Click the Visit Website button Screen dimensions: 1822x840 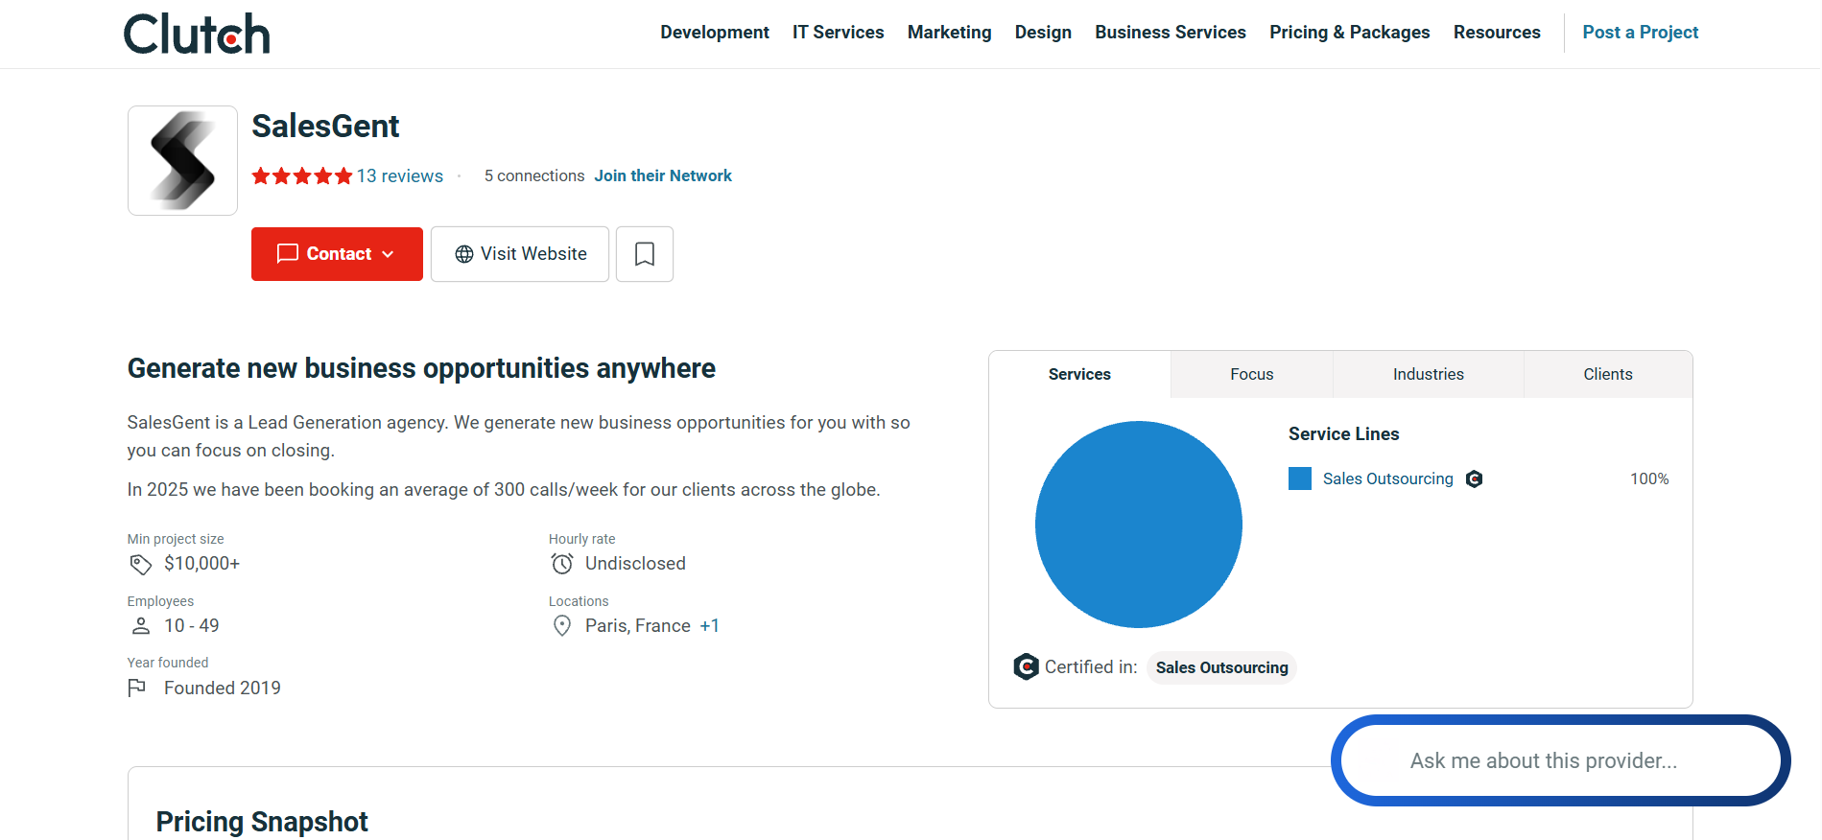[520, 254]
